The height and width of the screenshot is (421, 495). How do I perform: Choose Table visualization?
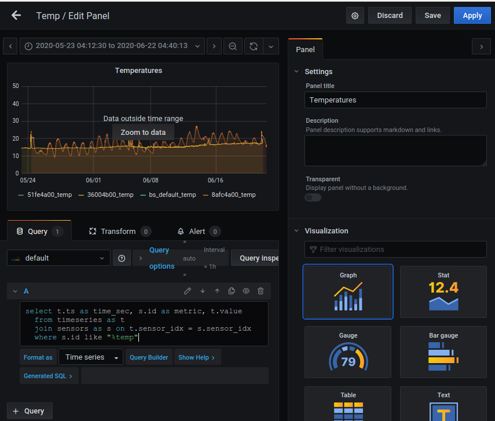(348, 404)
